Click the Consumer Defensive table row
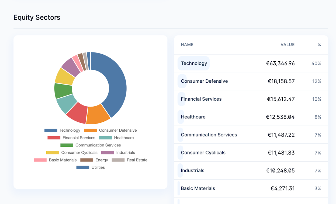Viewport: 336px width, 204px height. click(x=251, y=81)
